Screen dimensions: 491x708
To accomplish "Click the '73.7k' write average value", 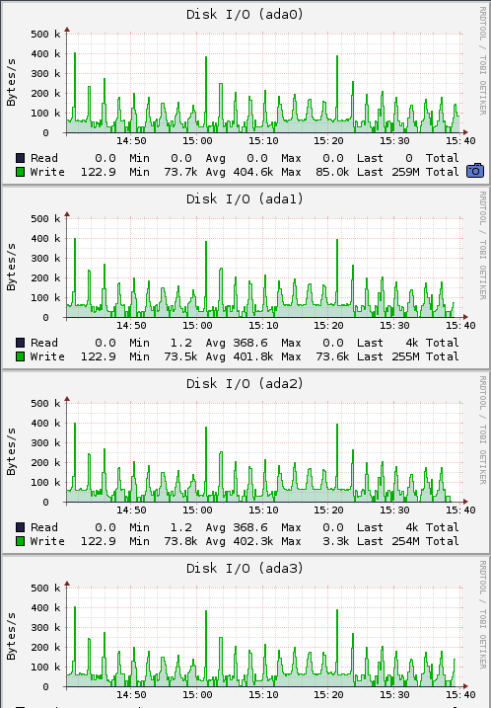I will click(180, 172).
